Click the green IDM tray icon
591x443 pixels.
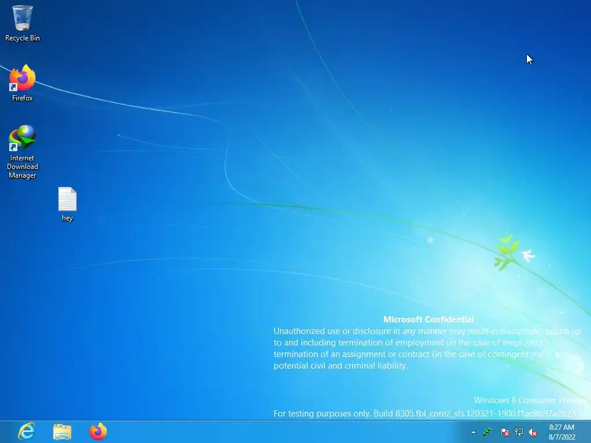click(x=488, y=432)
